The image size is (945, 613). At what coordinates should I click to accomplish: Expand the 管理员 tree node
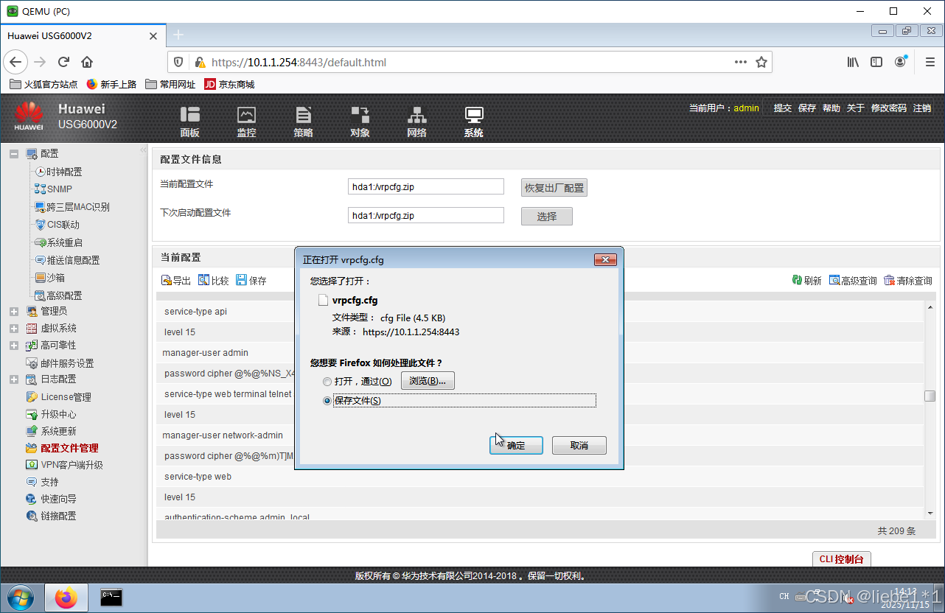14,312
